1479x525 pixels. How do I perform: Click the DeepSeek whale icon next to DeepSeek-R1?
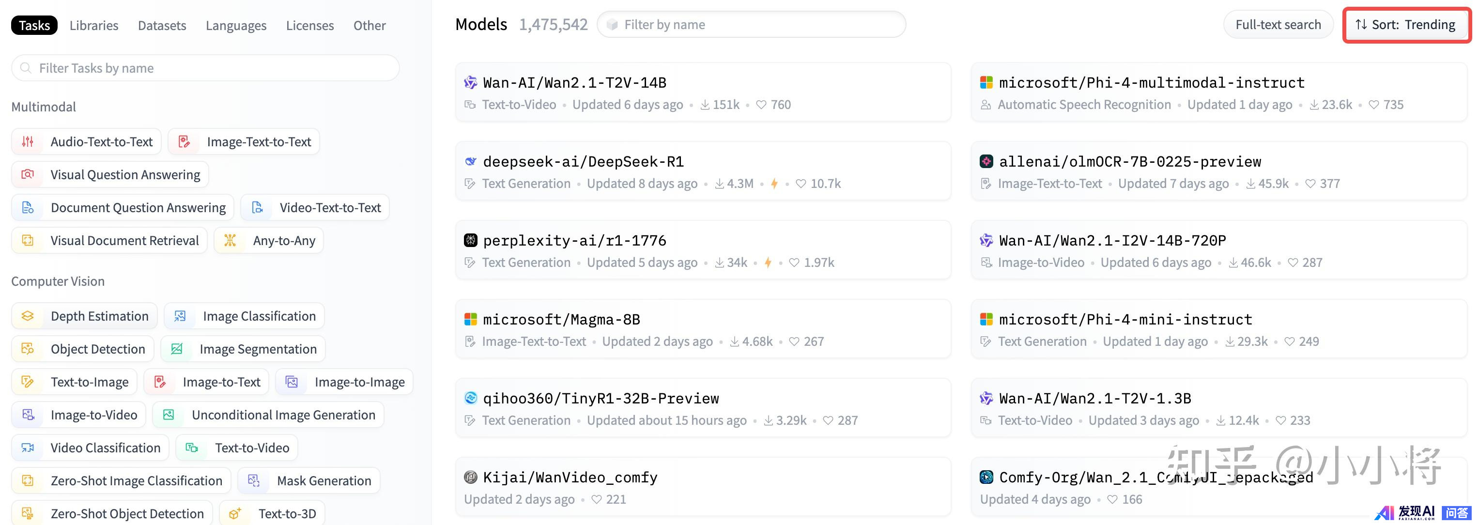[470, 161]
